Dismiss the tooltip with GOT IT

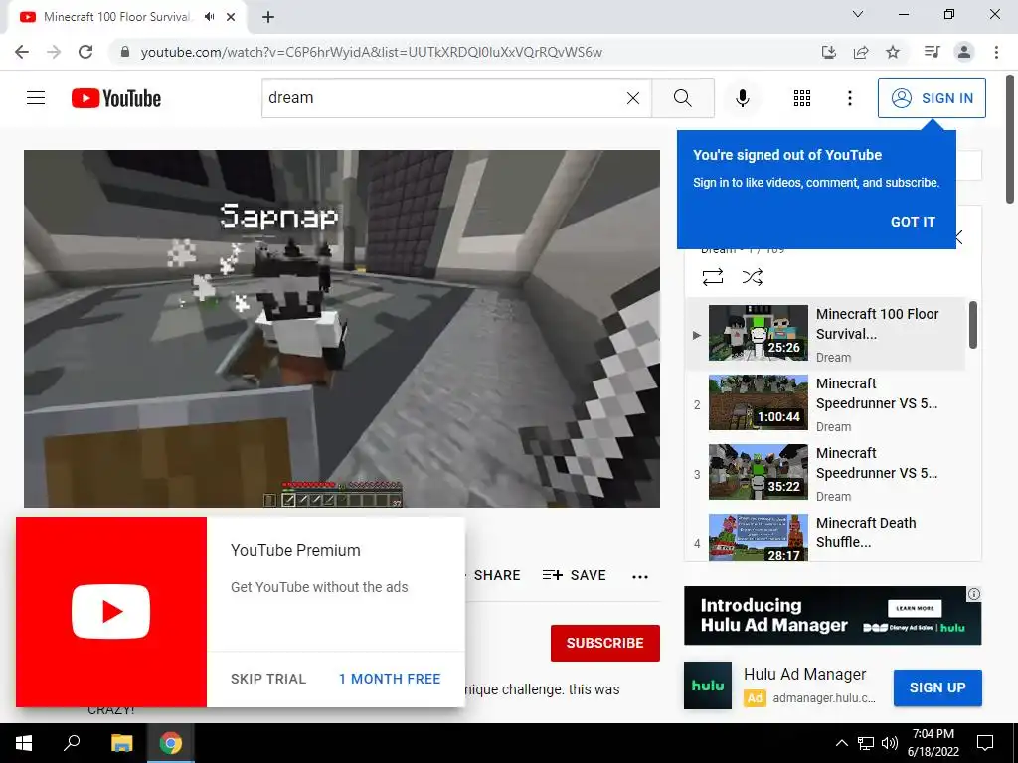coord(913,222)
